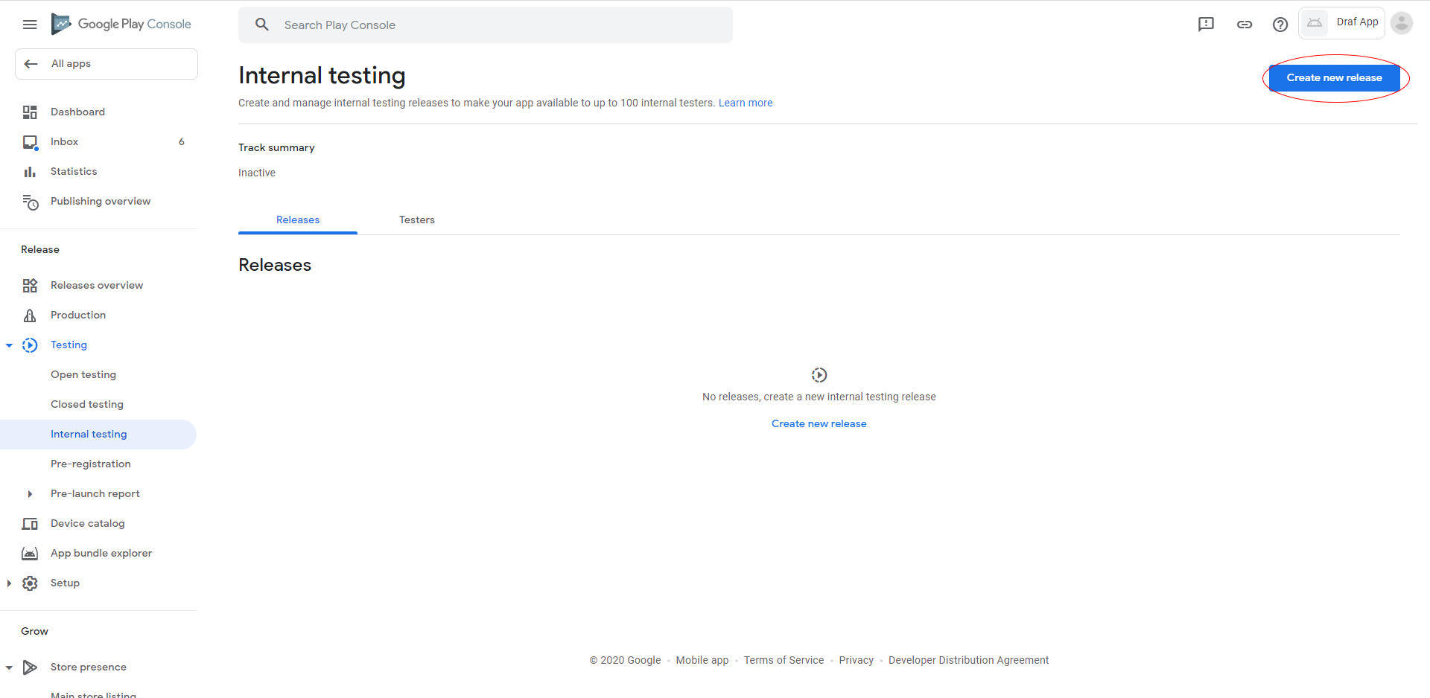Click the blue Create new release button
The height and width of the screenshot is (698, 1430).
1334,78
